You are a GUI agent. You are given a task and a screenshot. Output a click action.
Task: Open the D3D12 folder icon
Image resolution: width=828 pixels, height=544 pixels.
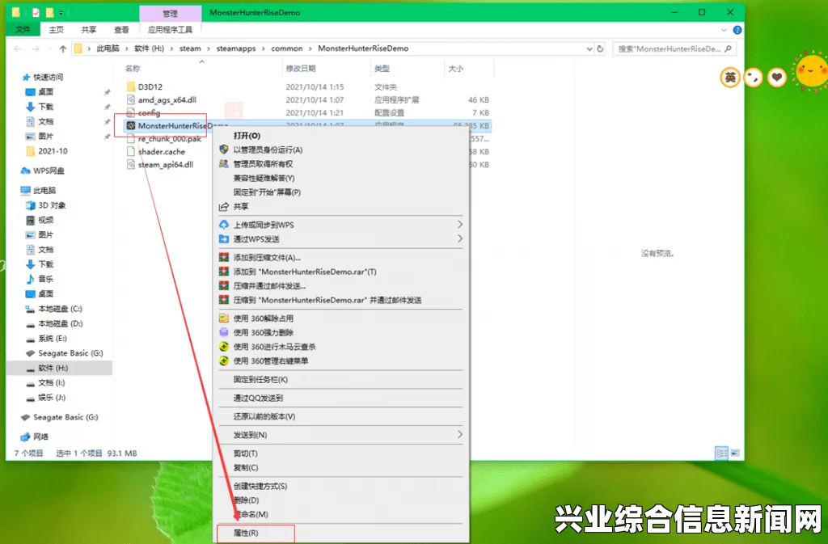pyautogui.click(x=131, y=86)
